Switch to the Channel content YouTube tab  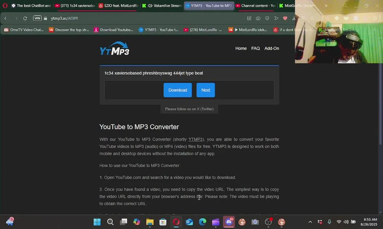(x=255, y=6)
